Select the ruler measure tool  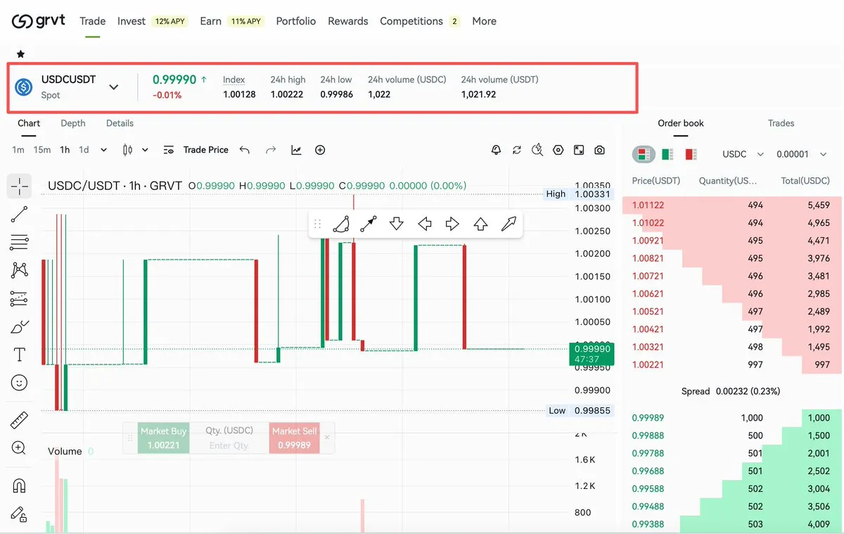click(x=19, y=421)
